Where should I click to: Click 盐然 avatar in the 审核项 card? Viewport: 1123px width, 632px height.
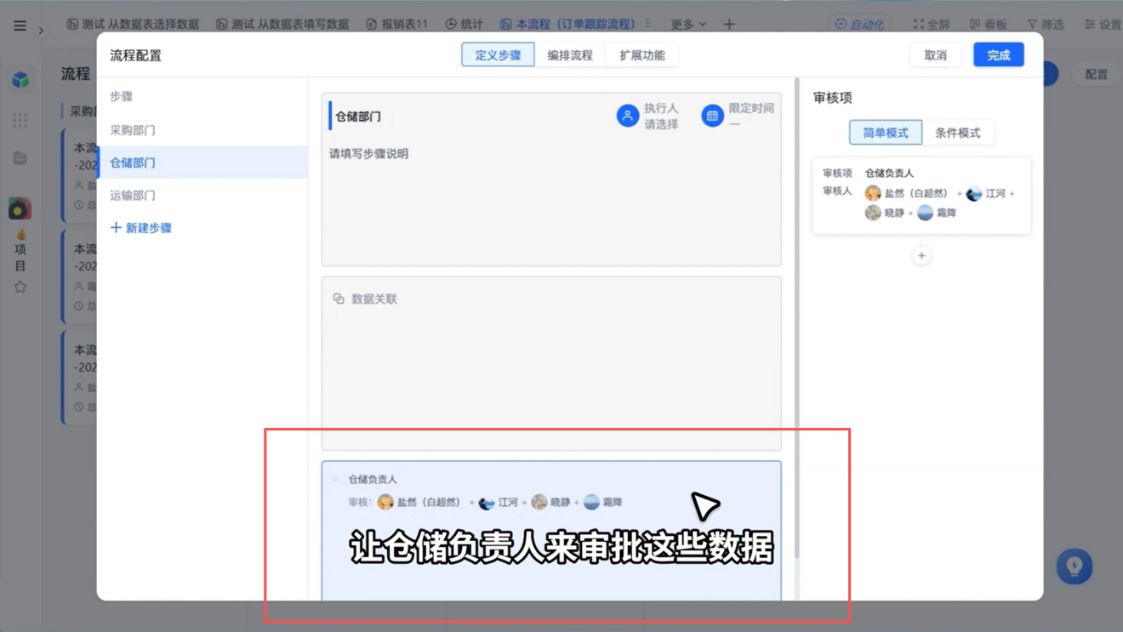coord(873,194)
